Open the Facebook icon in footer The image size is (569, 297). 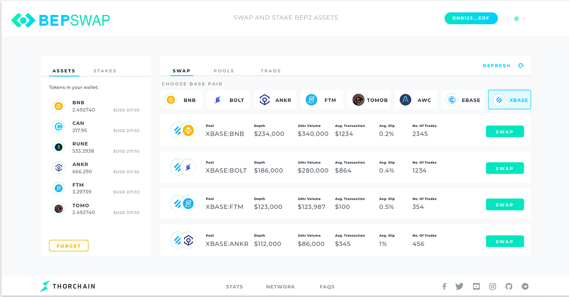[444, 287]
